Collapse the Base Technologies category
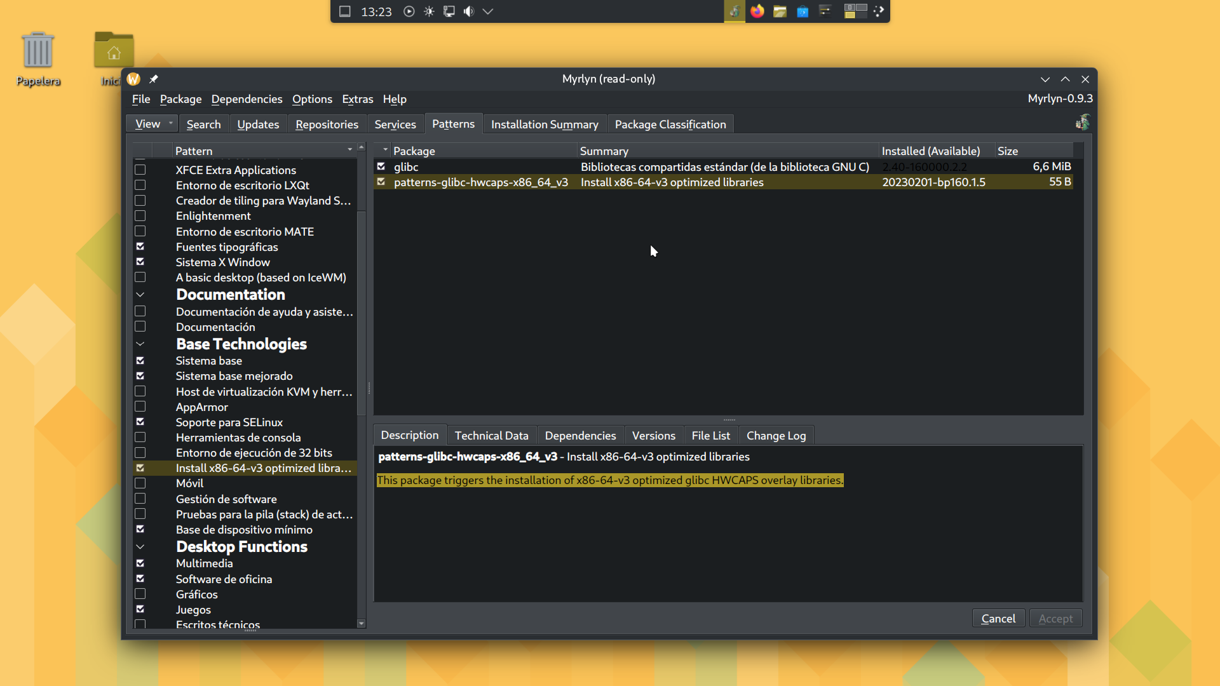Image resolution: width=1220 pixels, height=686 pixels. pyautogui.click(x=140, y=344)
